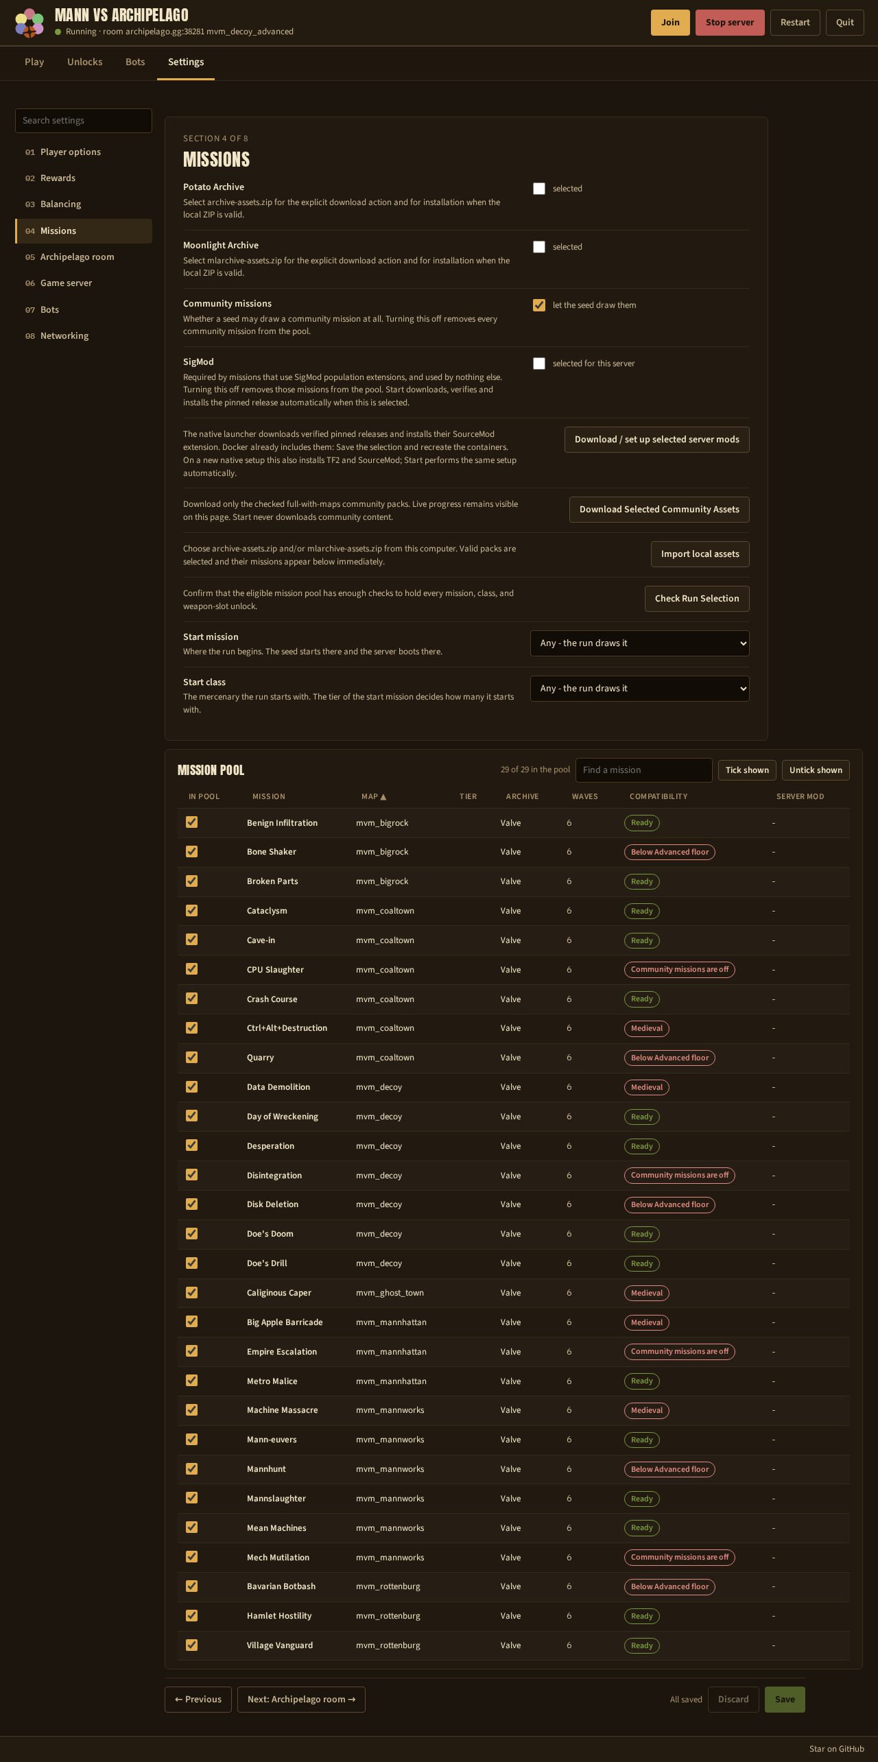Image resolution: width=878 pixels, height=1762 pixels.
Task: Sort mission pool by Map column
Action: 374,796
